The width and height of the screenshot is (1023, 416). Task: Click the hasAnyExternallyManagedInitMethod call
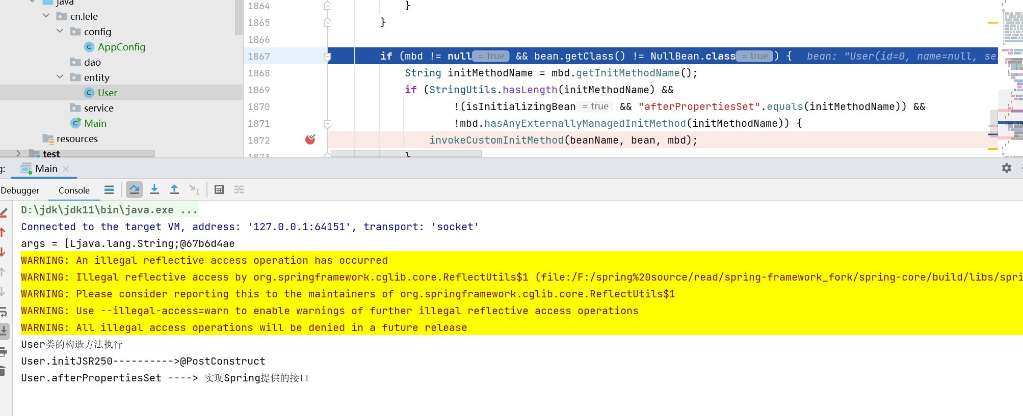(585, 123)
